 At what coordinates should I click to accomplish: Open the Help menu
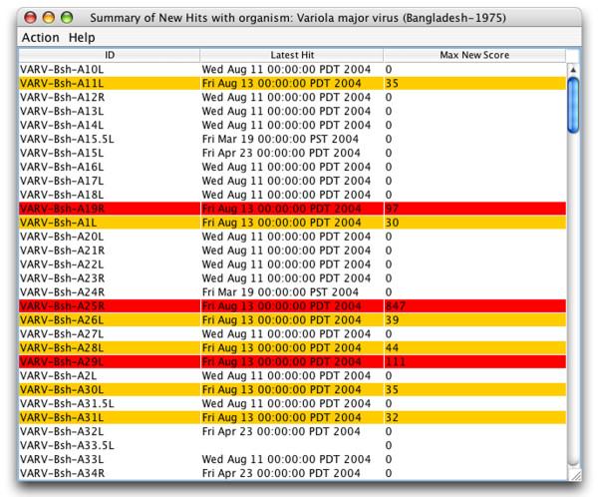pos(82,37)
